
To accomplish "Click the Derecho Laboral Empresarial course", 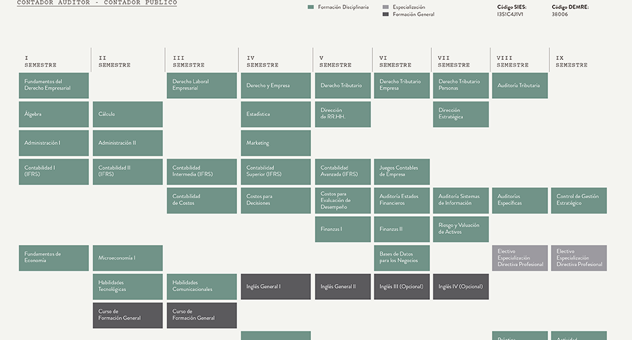I will click(201, 86).
